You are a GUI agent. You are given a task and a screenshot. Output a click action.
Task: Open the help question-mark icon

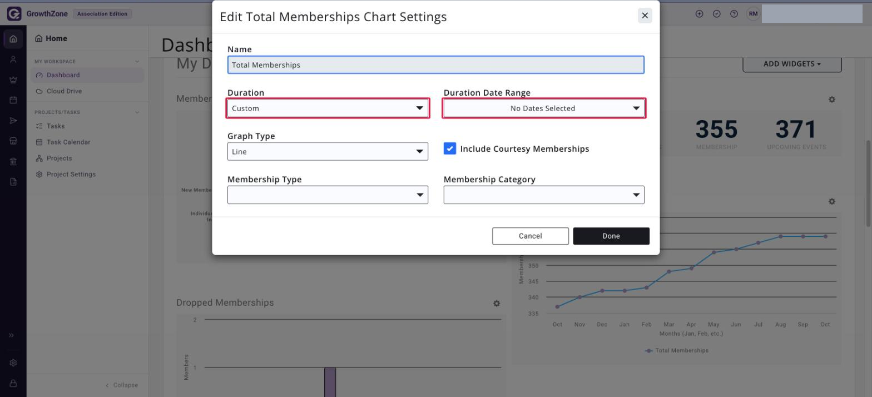point(734,14)
